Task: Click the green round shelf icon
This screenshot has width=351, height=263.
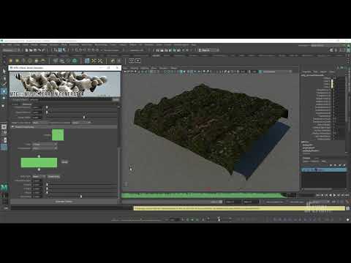Action: (75, 61)
